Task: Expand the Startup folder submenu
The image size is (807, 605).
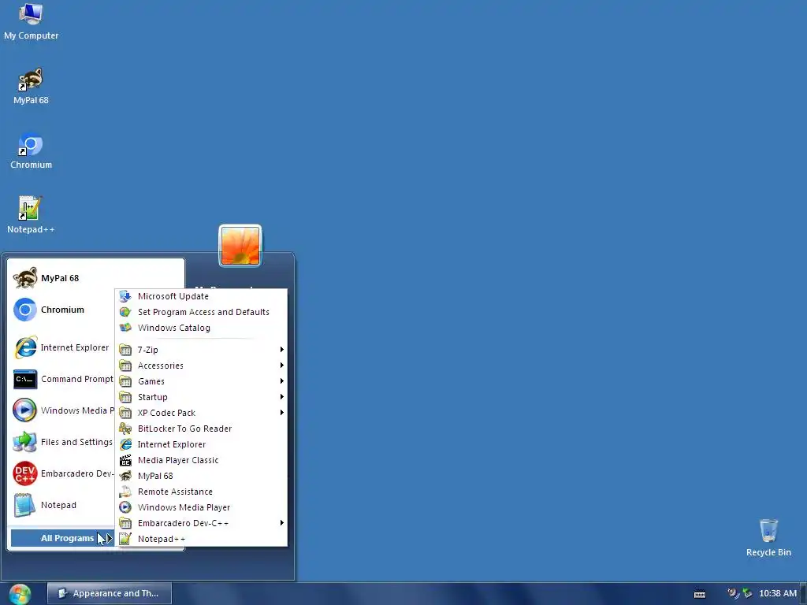Action: pyautogui.click(x=201, y=397)
